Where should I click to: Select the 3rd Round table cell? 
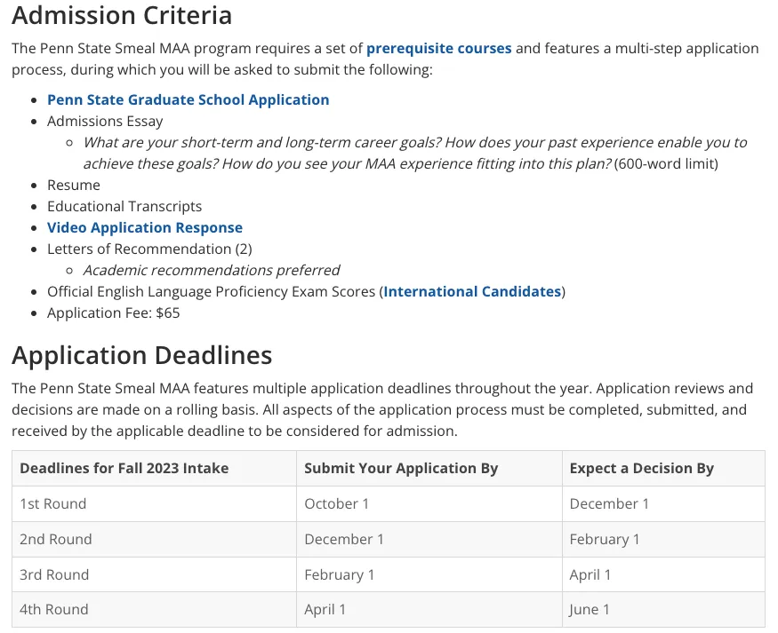tap(54, 574)
